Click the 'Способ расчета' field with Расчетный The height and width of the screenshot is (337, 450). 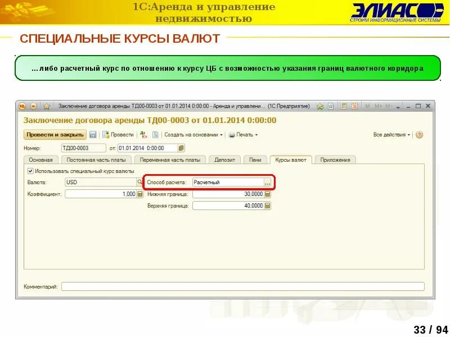[x=228, y=182]
